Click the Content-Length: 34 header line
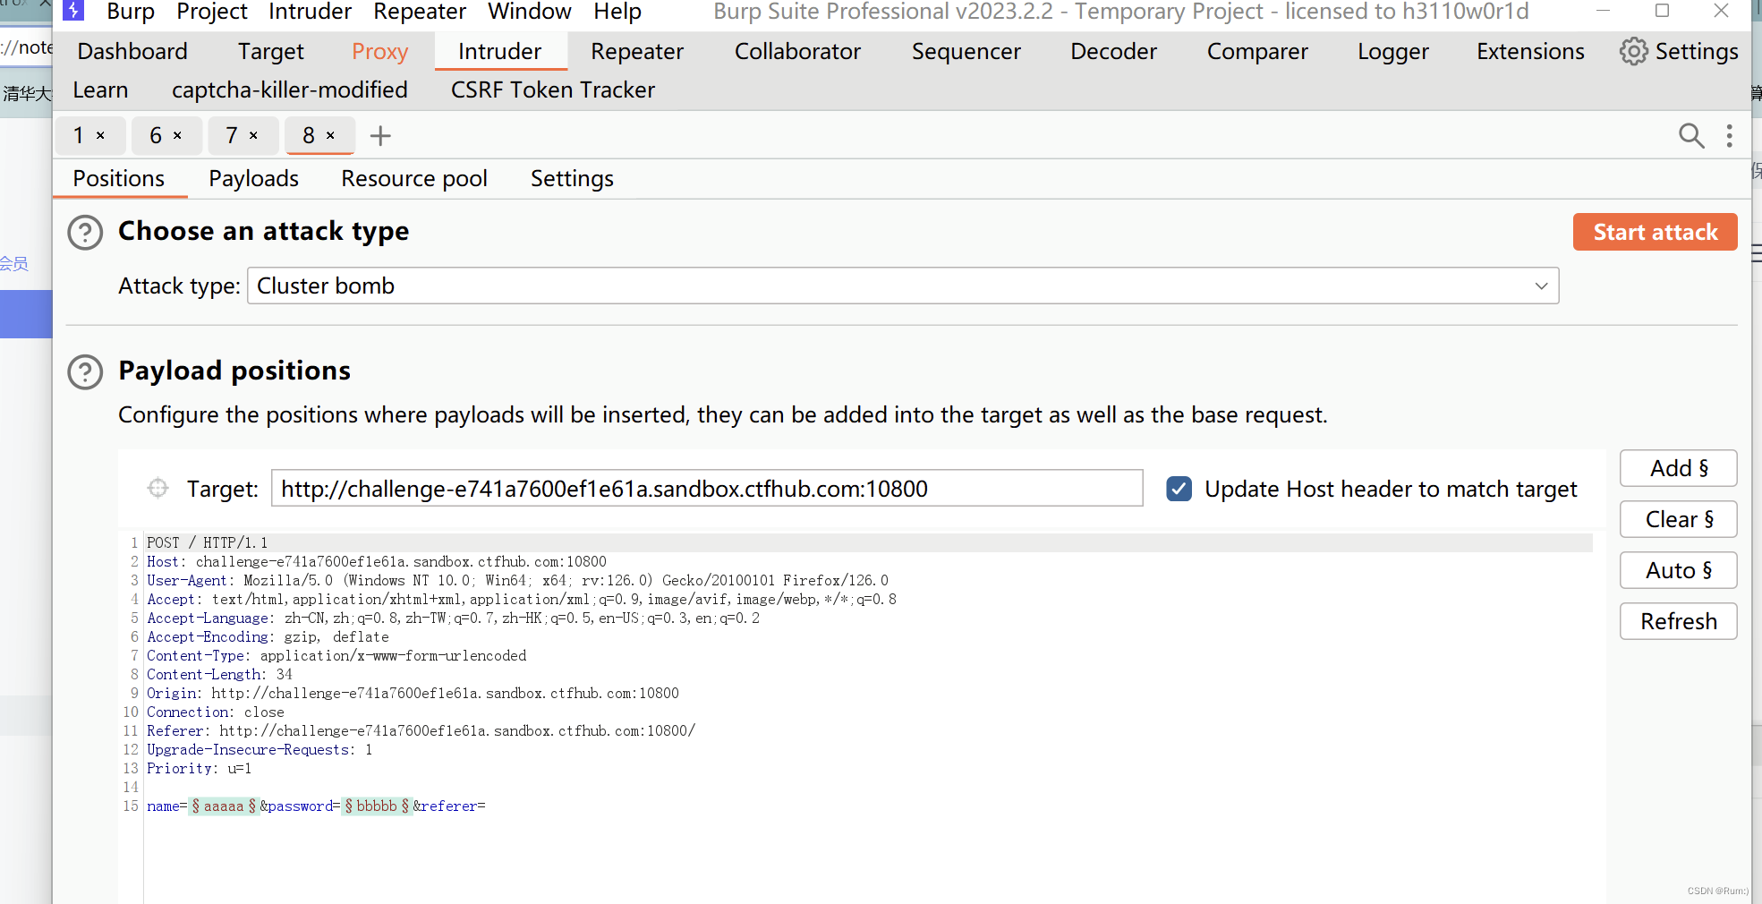Viewport: 1762px width, 904px height. 219,674
